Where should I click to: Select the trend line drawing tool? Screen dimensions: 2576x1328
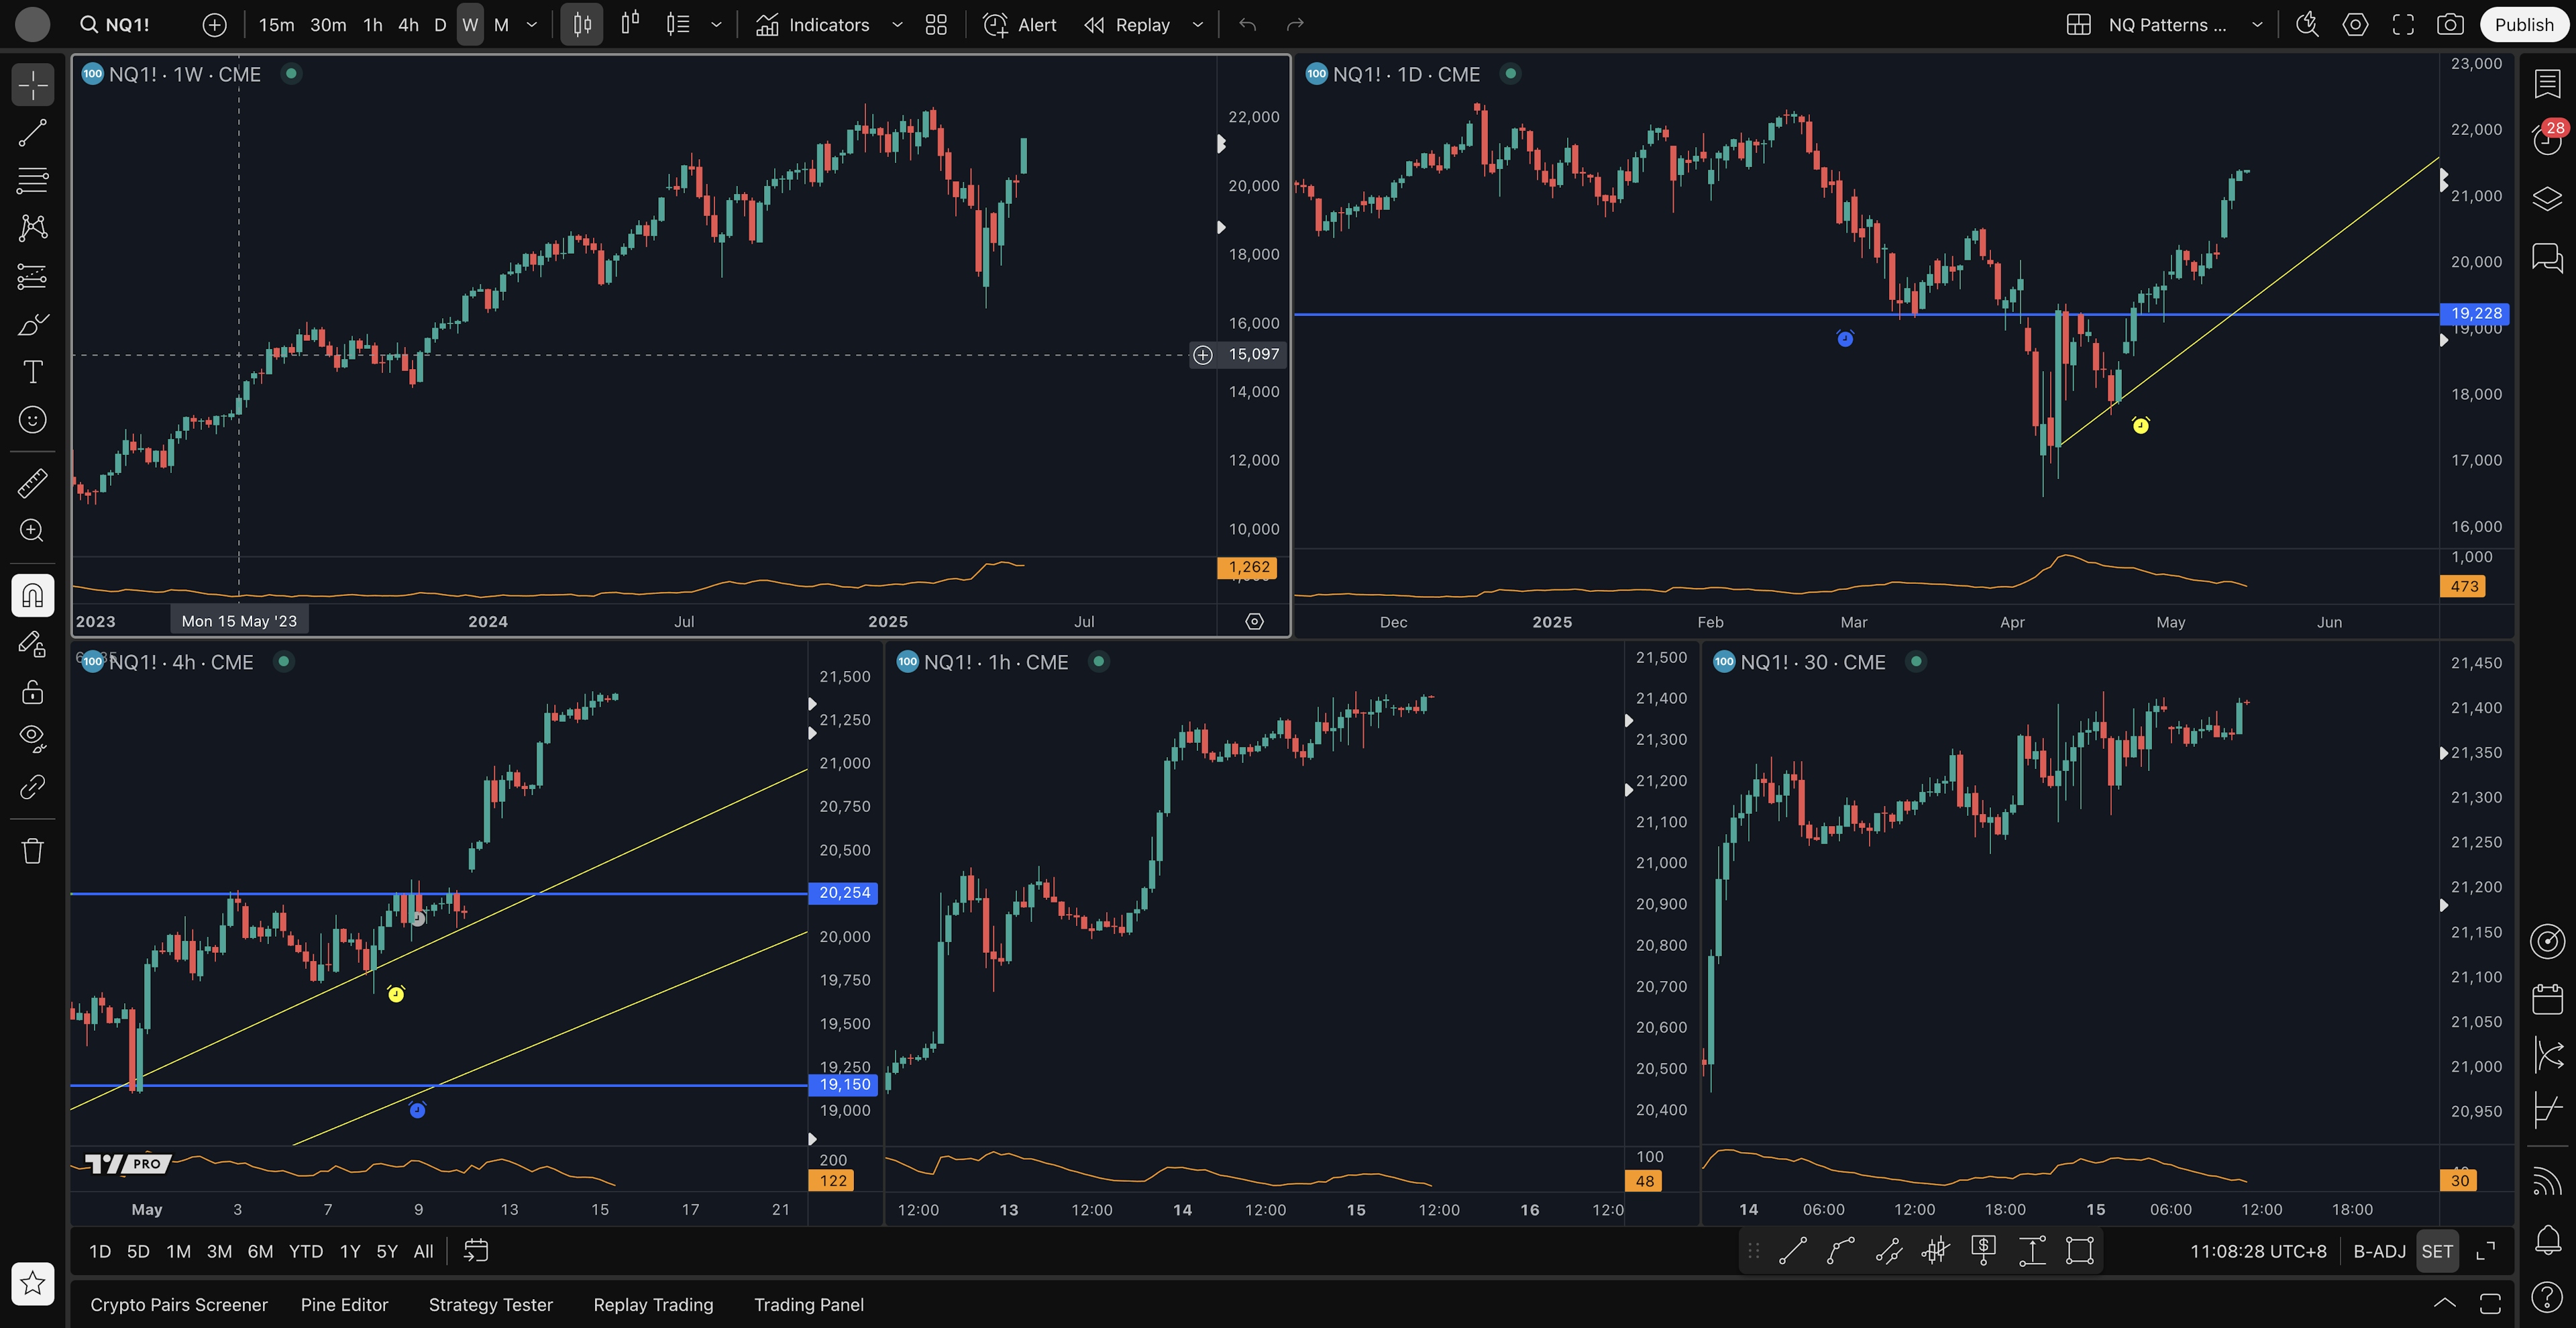click(32, 133)
